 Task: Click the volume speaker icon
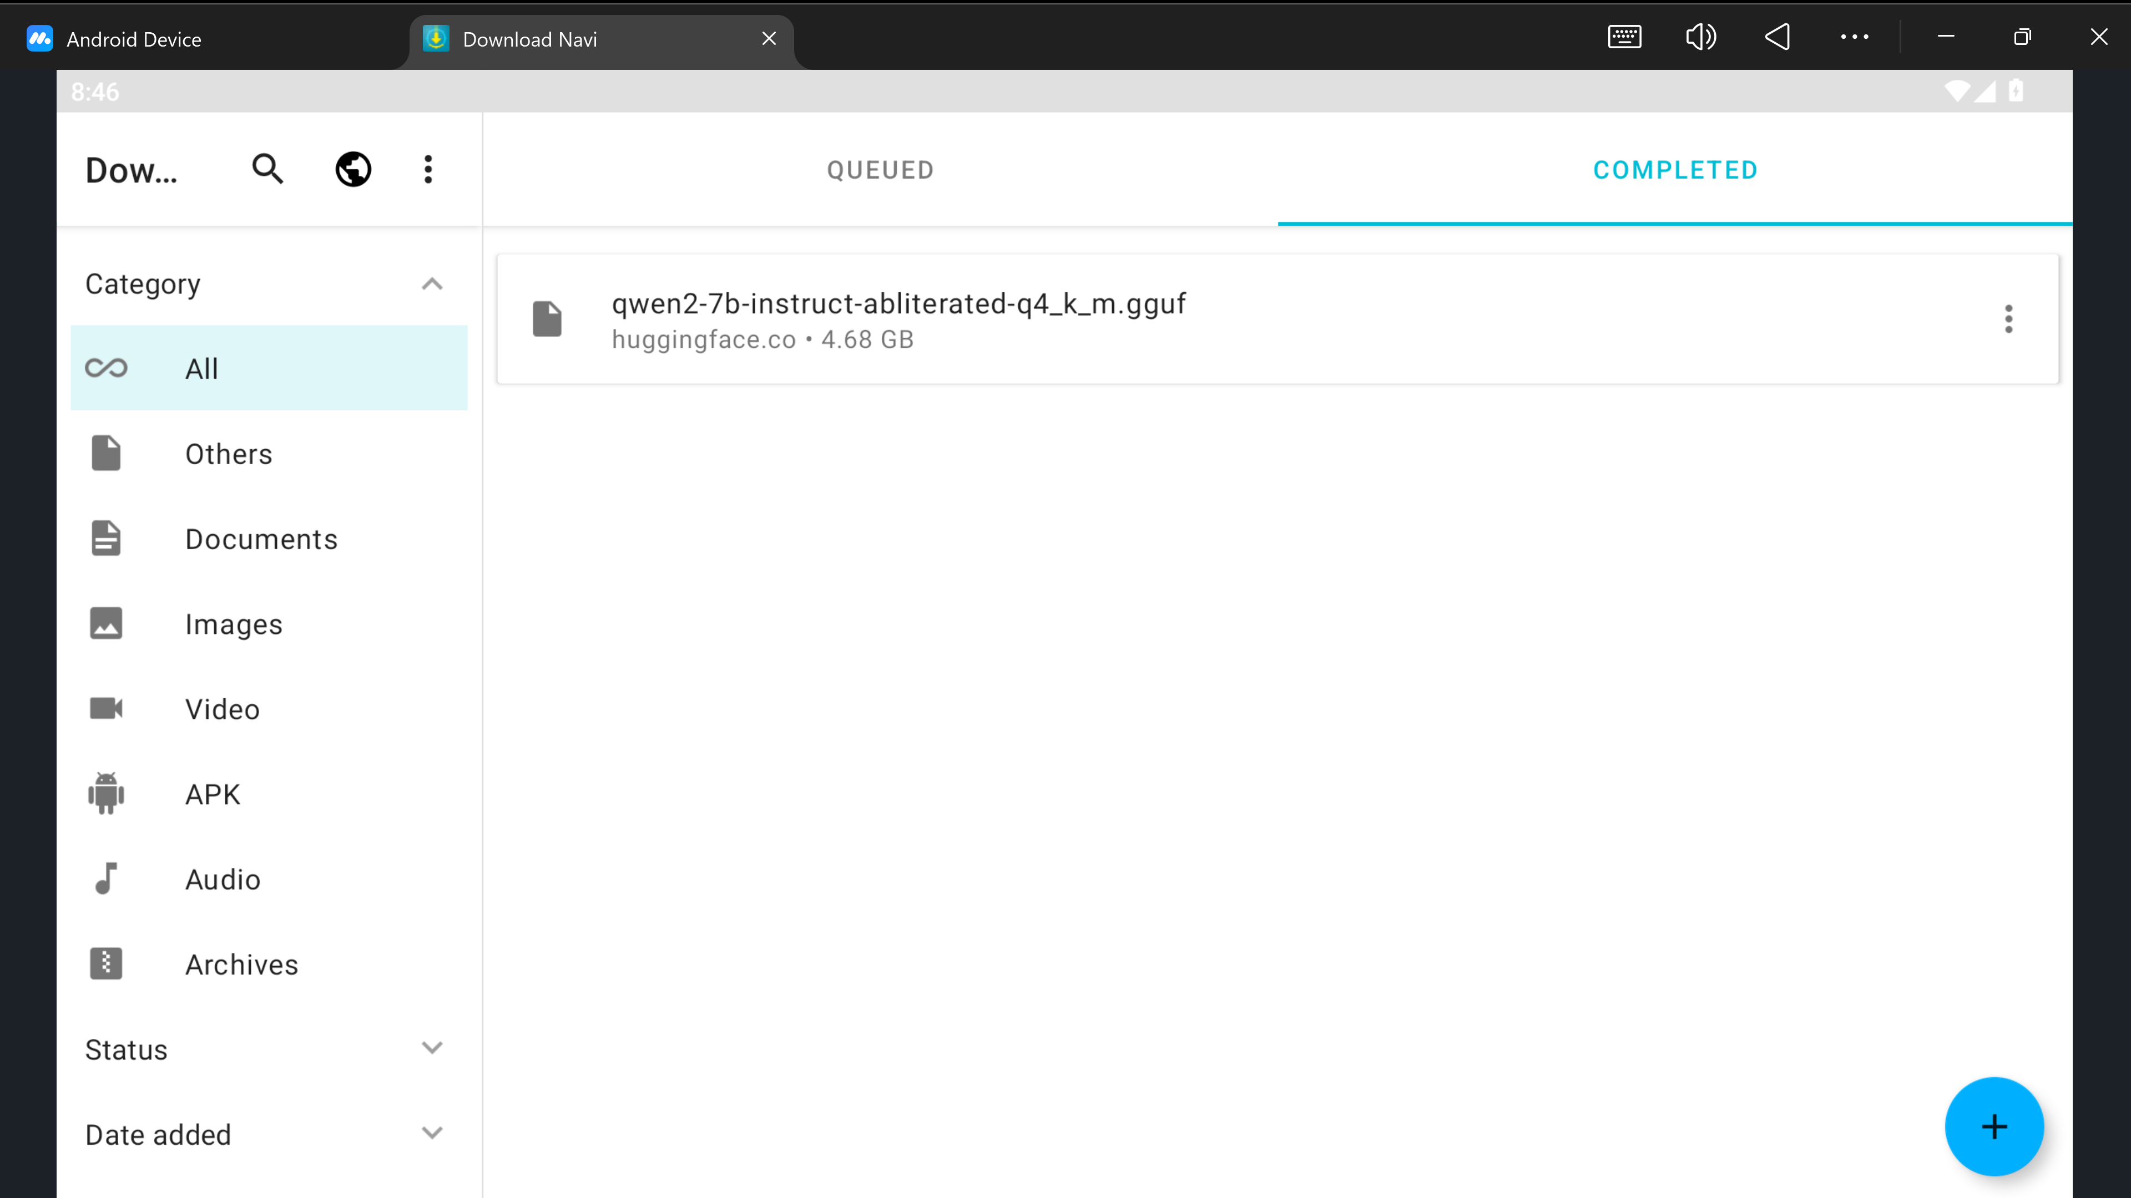pyautogui.click(x=1701, y=37)
